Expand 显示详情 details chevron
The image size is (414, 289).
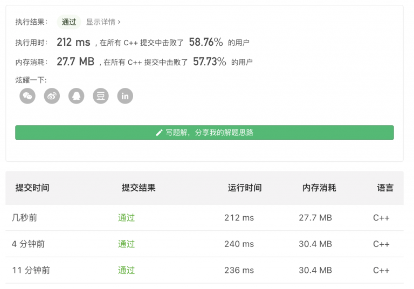point(119,22)
